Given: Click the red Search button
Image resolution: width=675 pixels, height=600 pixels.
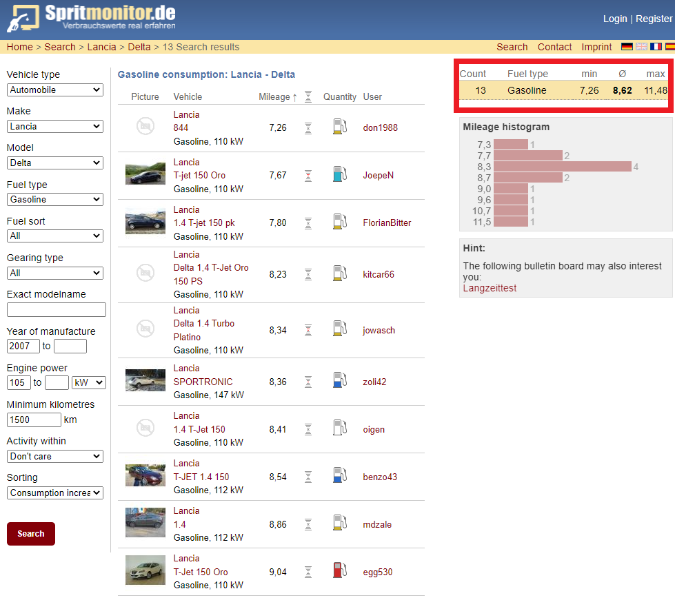Looking at the screenshot, I should tap(31, 534).
